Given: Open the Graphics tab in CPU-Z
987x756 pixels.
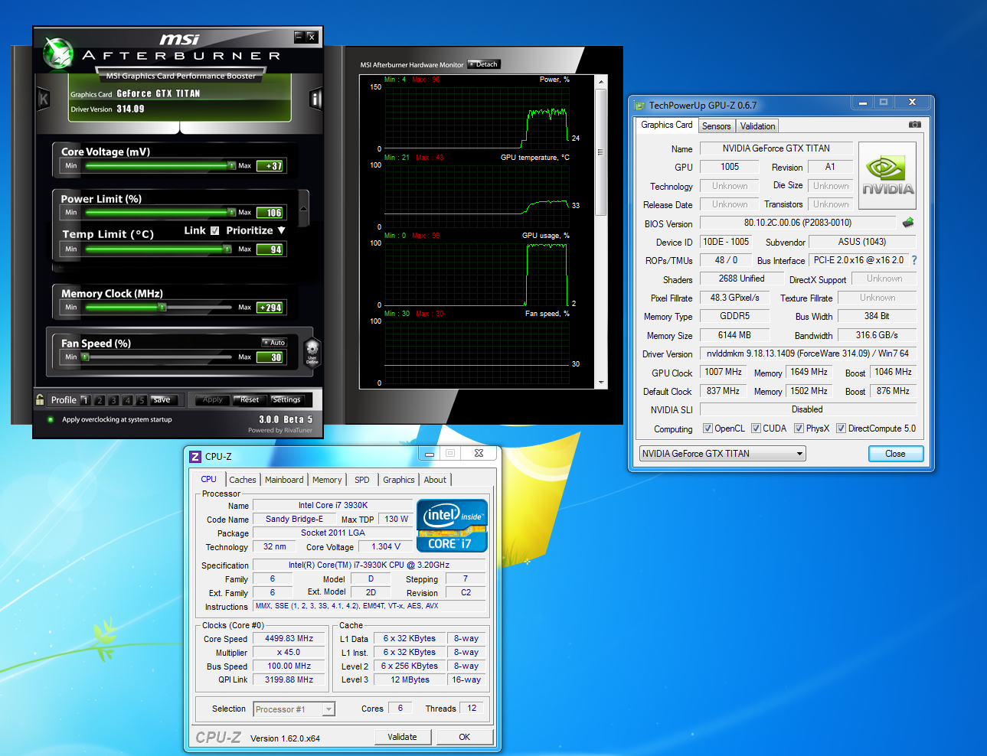Looking at the screenshot, I should point(399,480).
